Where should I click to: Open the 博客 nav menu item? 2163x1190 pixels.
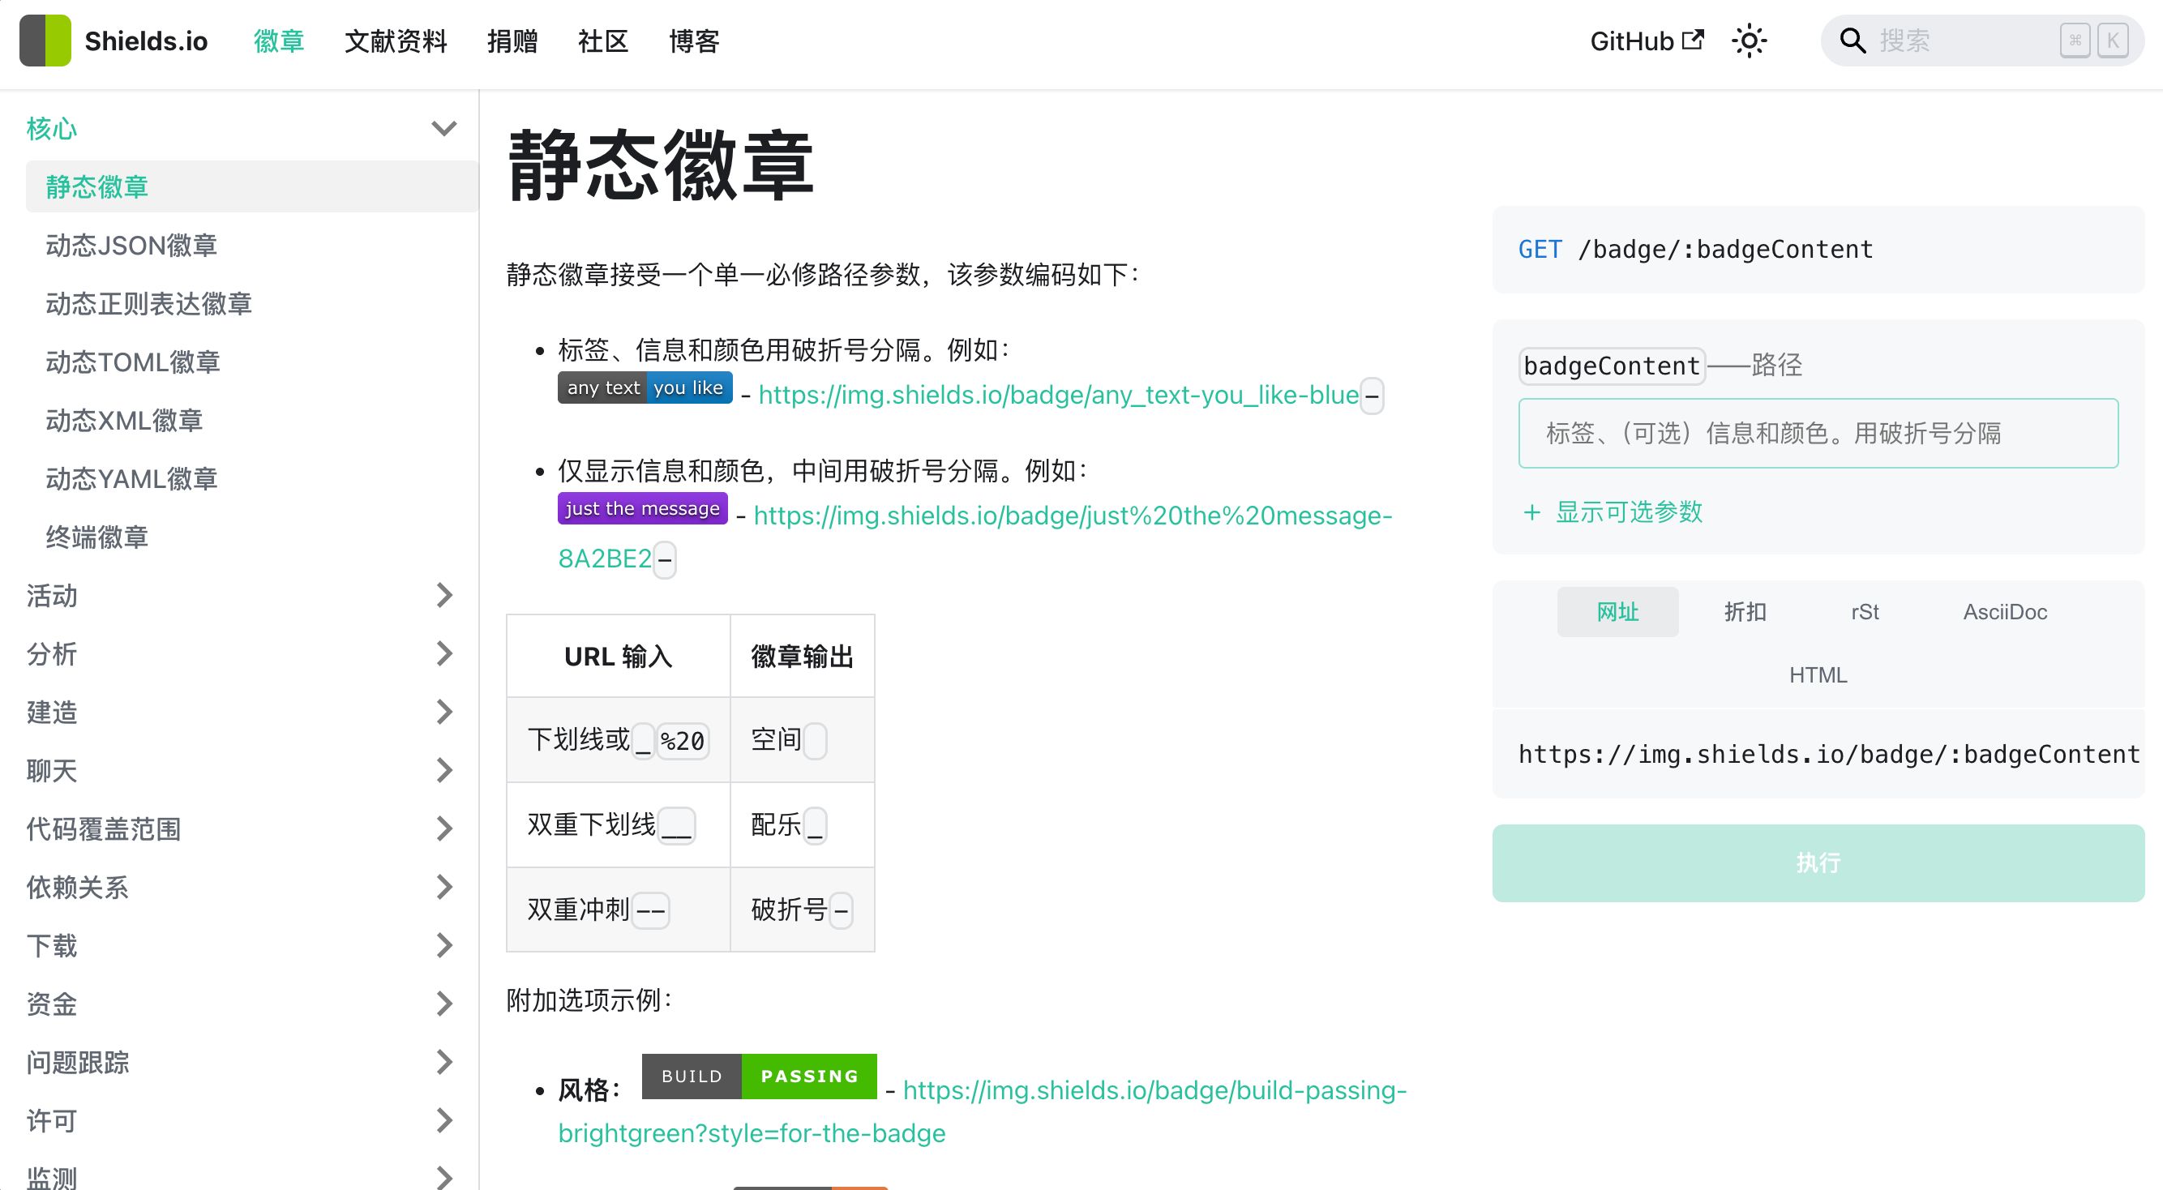pos(694,41)
